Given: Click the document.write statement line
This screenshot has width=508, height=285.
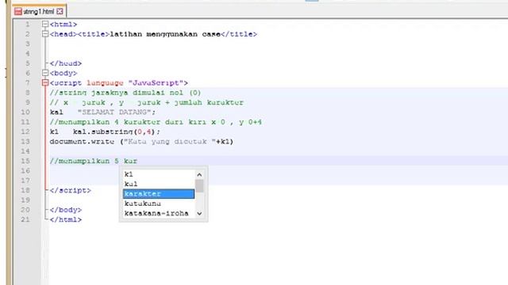Looking at the screenshot, I should [141, 142].
